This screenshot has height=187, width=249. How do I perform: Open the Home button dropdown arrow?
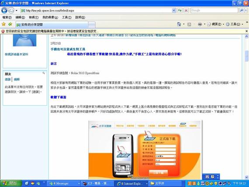[184, 24]
